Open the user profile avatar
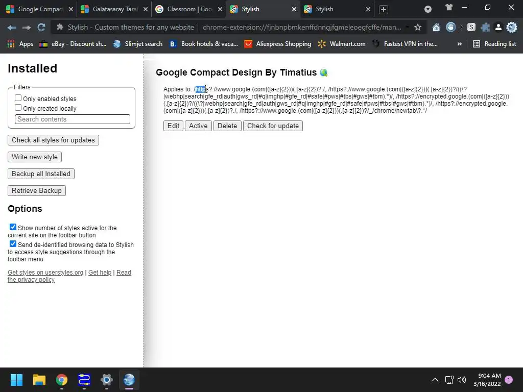This screenshot has height=392, width=523. 498,28
